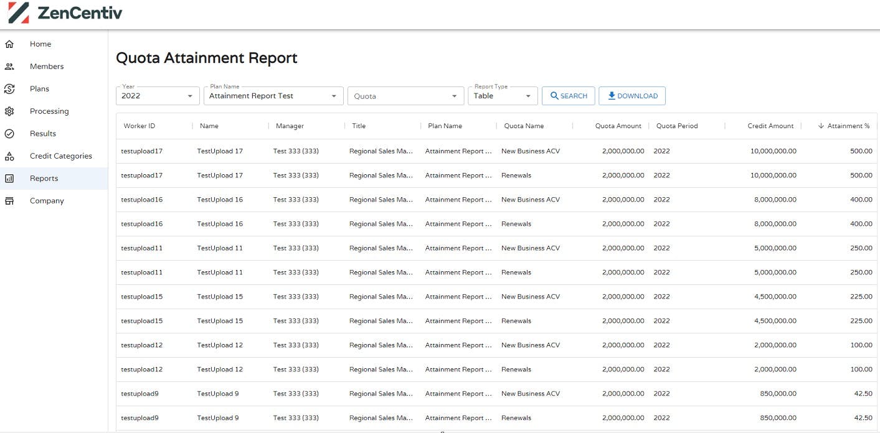Sort by Manager column header
880x433 pixels.
coord(290,126)
